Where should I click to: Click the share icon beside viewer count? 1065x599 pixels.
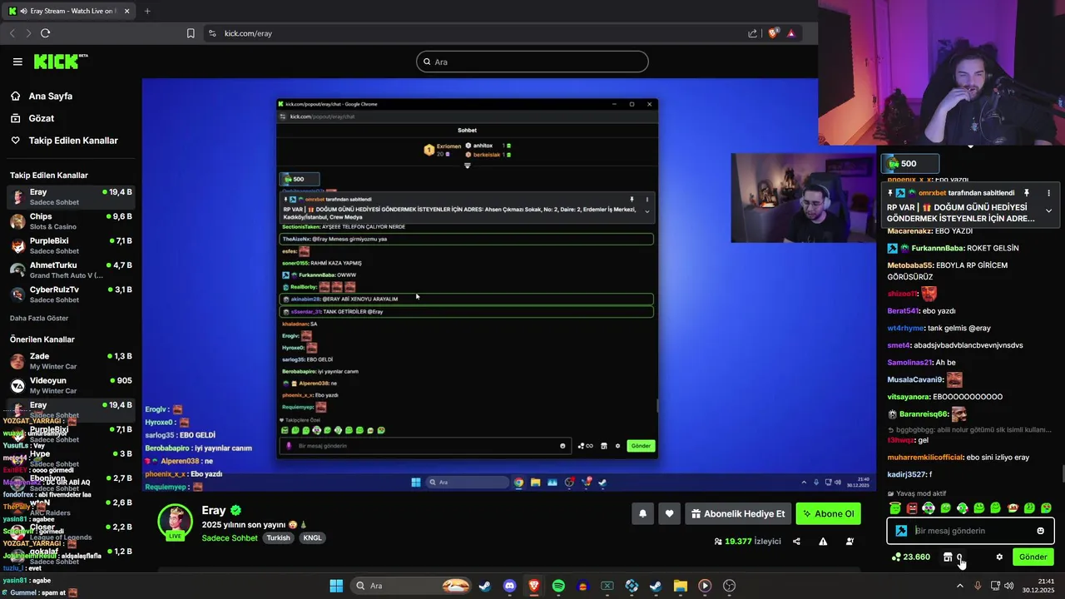click(x=796, y=542)
